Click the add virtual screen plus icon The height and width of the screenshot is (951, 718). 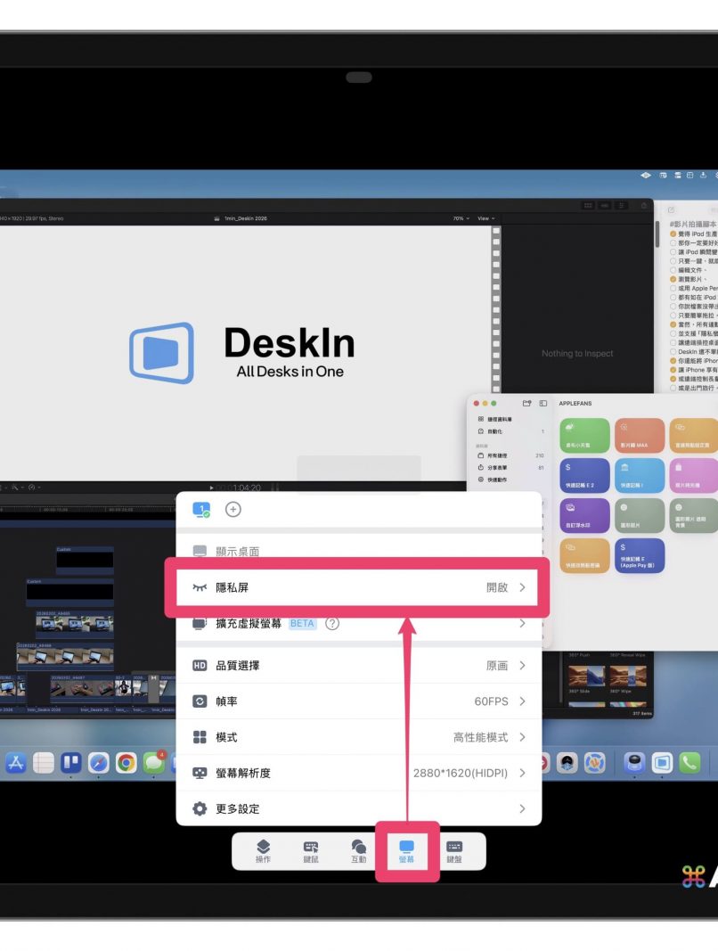point(233,510)
